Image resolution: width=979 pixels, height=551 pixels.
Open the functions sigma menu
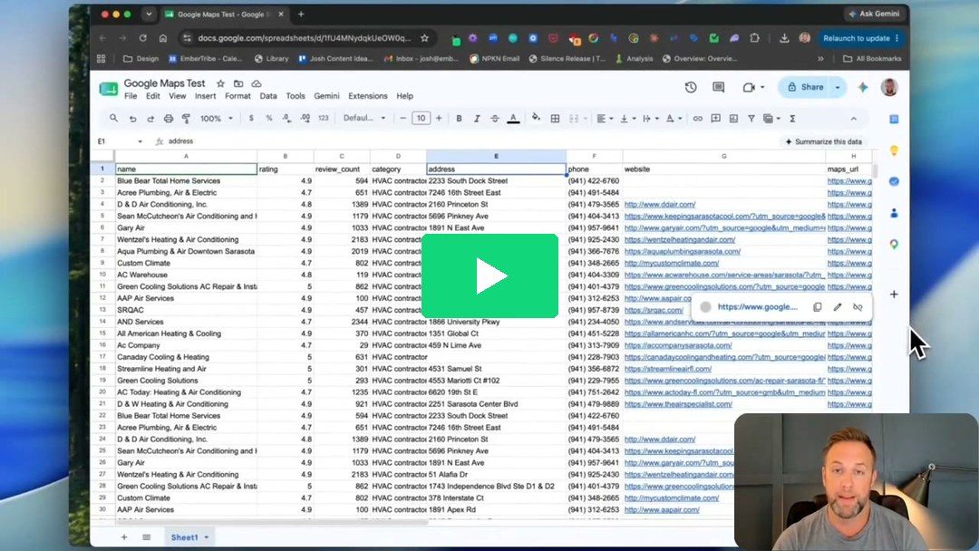tap(792, 119)
